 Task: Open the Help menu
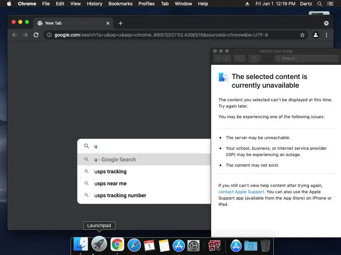[x=203, y=4]
